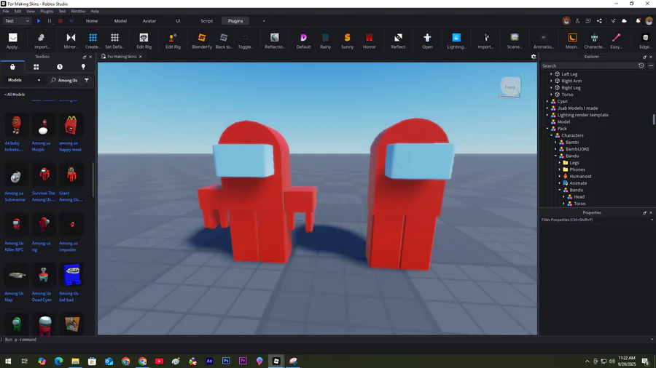The width and height of the screenshot is (656, 368).
Task: Open the Avatar ribbon tab
Action: 149,21
